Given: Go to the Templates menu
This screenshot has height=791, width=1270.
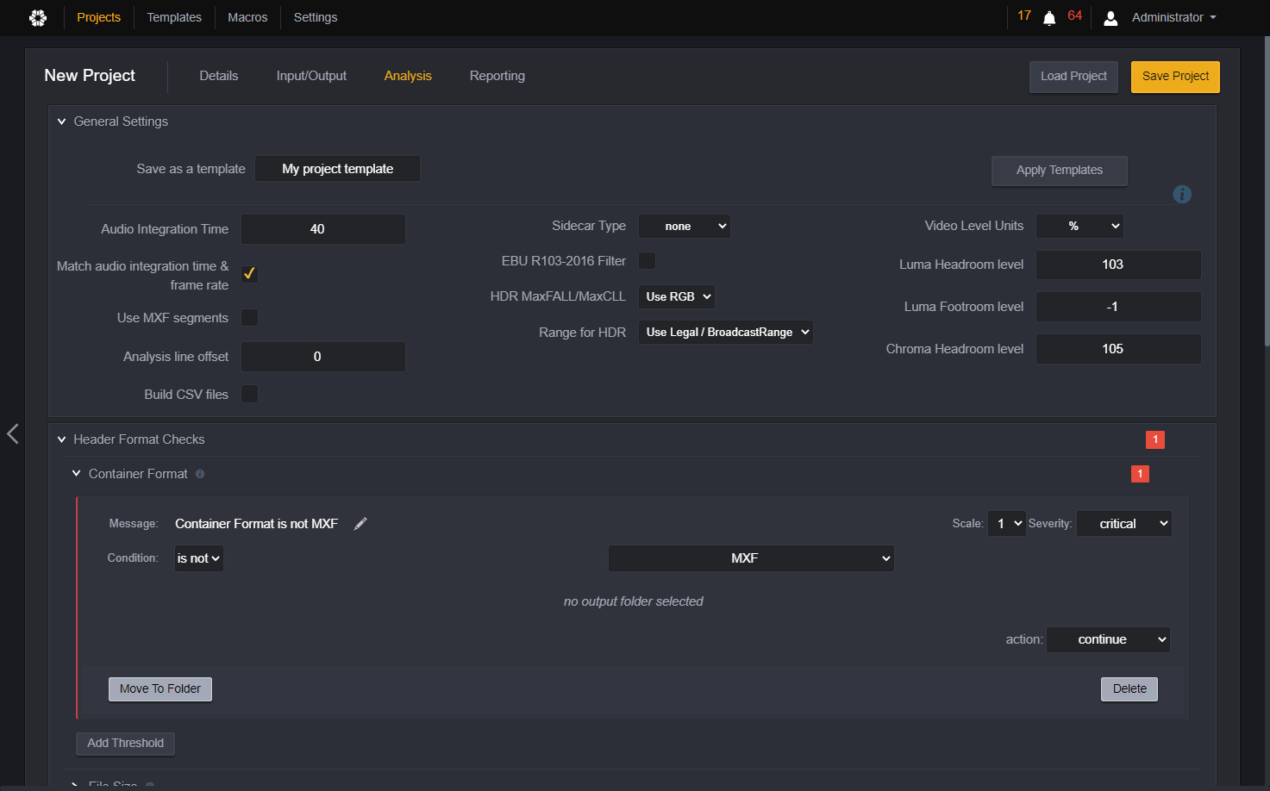Looking at the screenshot, I should (x=174, y=18).
